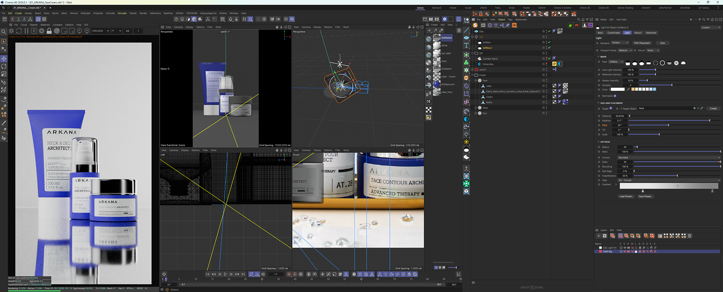
Task: Select OctMetal2 material thumbnail
Action: (437, 38)
